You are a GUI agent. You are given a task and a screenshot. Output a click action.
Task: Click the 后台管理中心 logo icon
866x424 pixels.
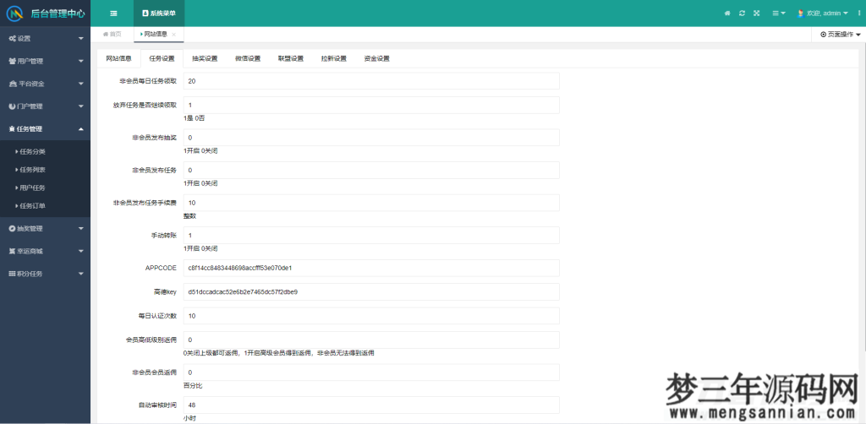point(14,14)
